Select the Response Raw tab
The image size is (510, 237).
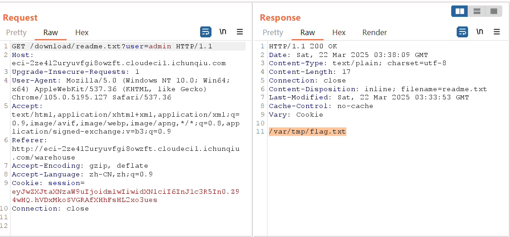point(308,32)
